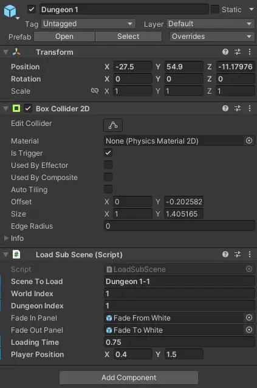Click the scale constrain proportions link icon
The height and width of the screenshot is (388, 257).
pos(95,91)
